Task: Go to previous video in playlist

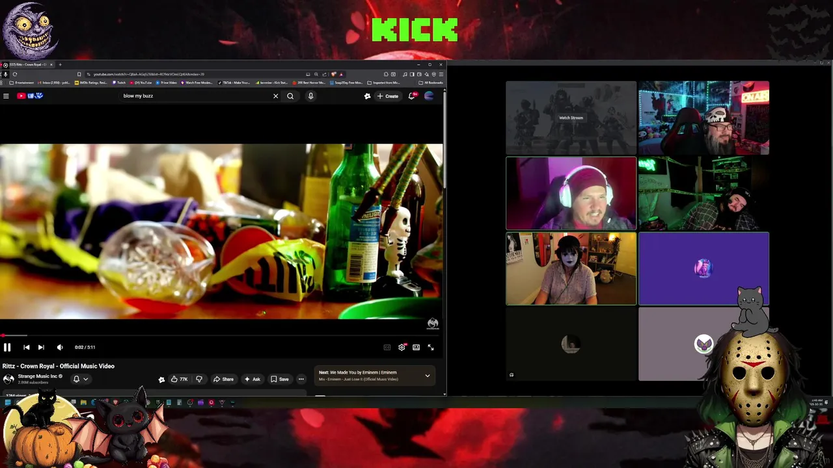Action: click(x=26, y=347)
